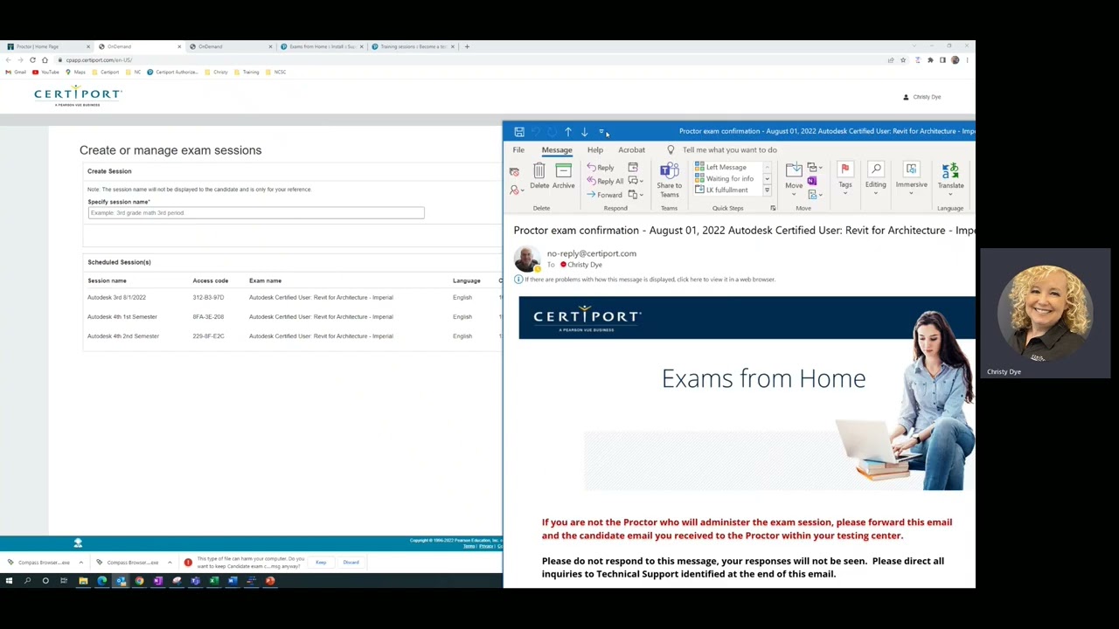The width and height of the screenshot is (1119, 629).
Task: Open the Gmail bookmark
Action: pyautogui.click(x=16, y=73)
